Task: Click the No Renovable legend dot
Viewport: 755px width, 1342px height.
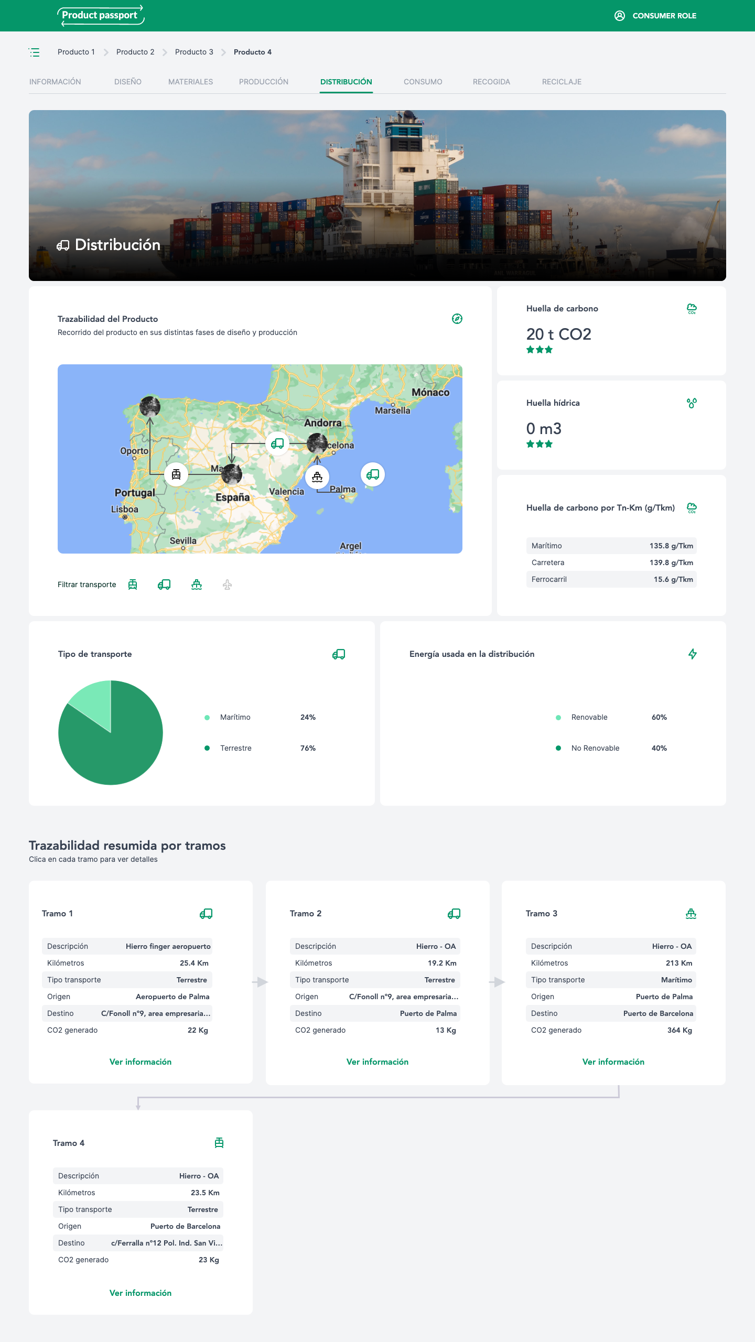Action: click(x=558, y=748)
